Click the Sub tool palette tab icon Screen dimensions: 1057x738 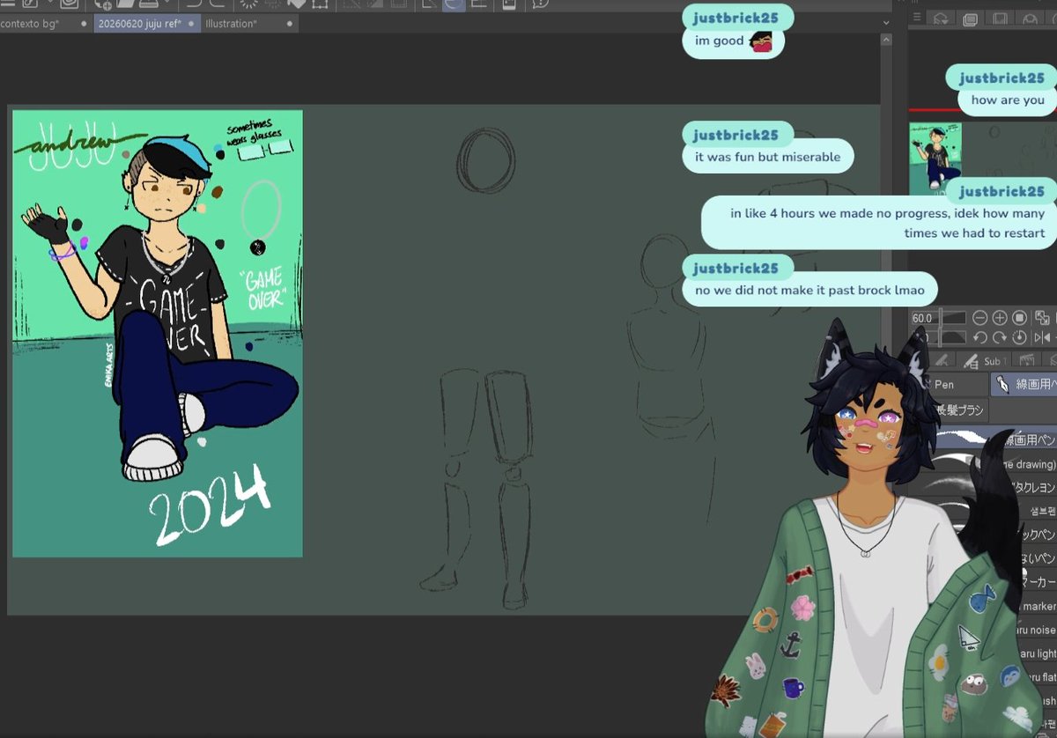coord(983,360)
